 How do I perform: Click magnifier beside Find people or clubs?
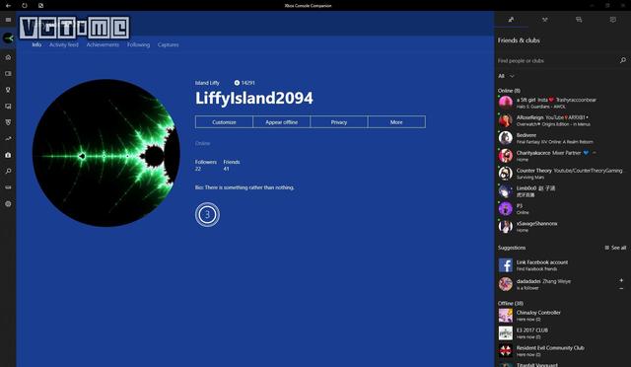(622, 60)
